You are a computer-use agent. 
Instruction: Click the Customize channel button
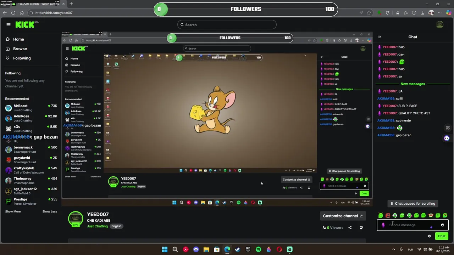pyautogui.click(x=343, y=216)
